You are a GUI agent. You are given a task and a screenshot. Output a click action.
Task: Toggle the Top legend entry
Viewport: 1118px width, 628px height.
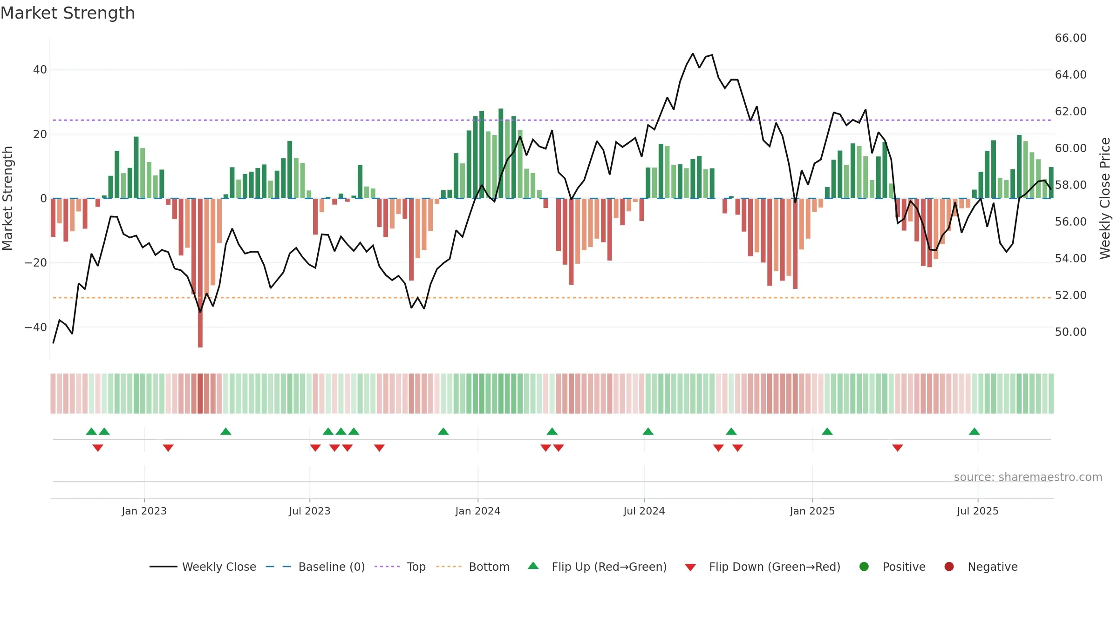pos(400,567)
